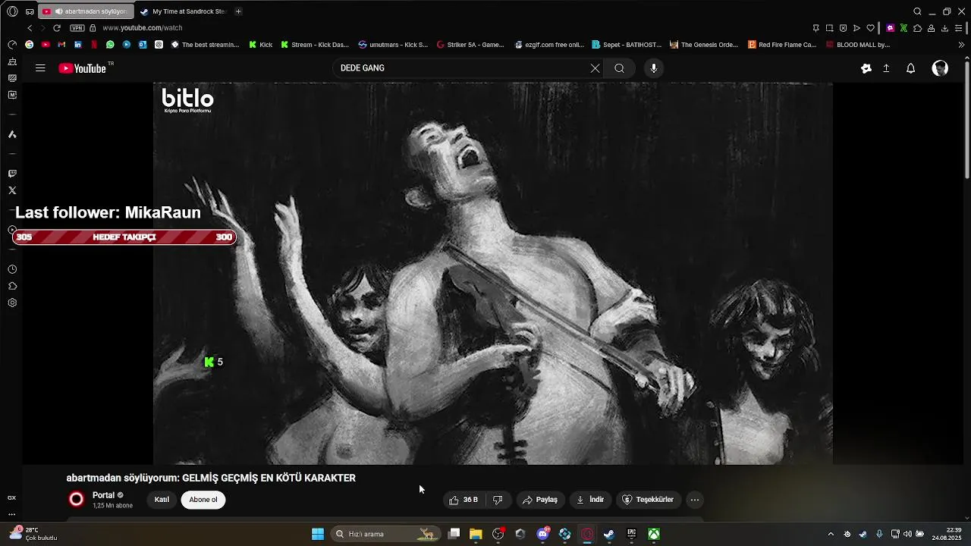Open a new browser tab

(x=238, y=11)
